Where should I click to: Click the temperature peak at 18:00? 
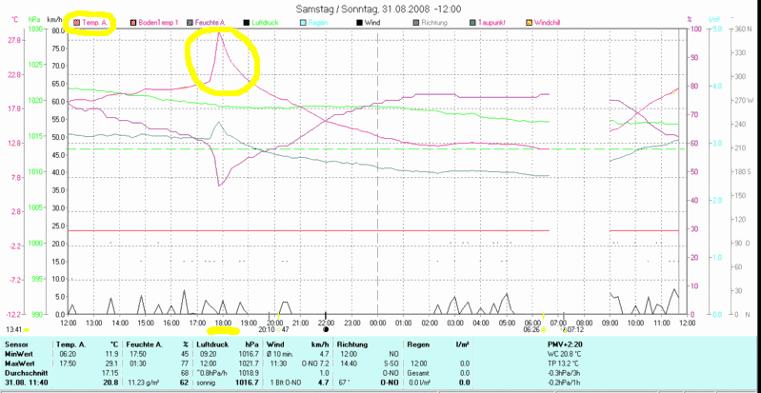tap(220, 33)
